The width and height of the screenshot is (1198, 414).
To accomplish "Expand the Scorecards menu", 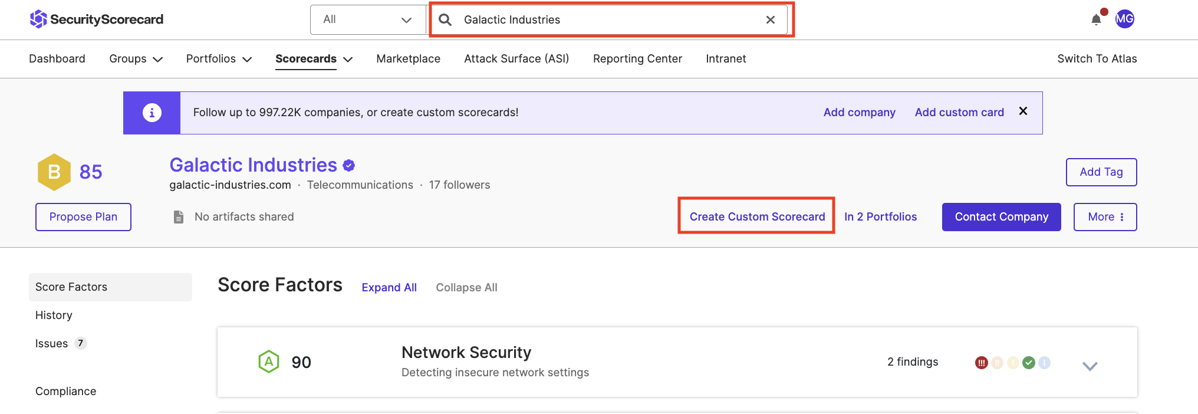I will coord(314,58).
